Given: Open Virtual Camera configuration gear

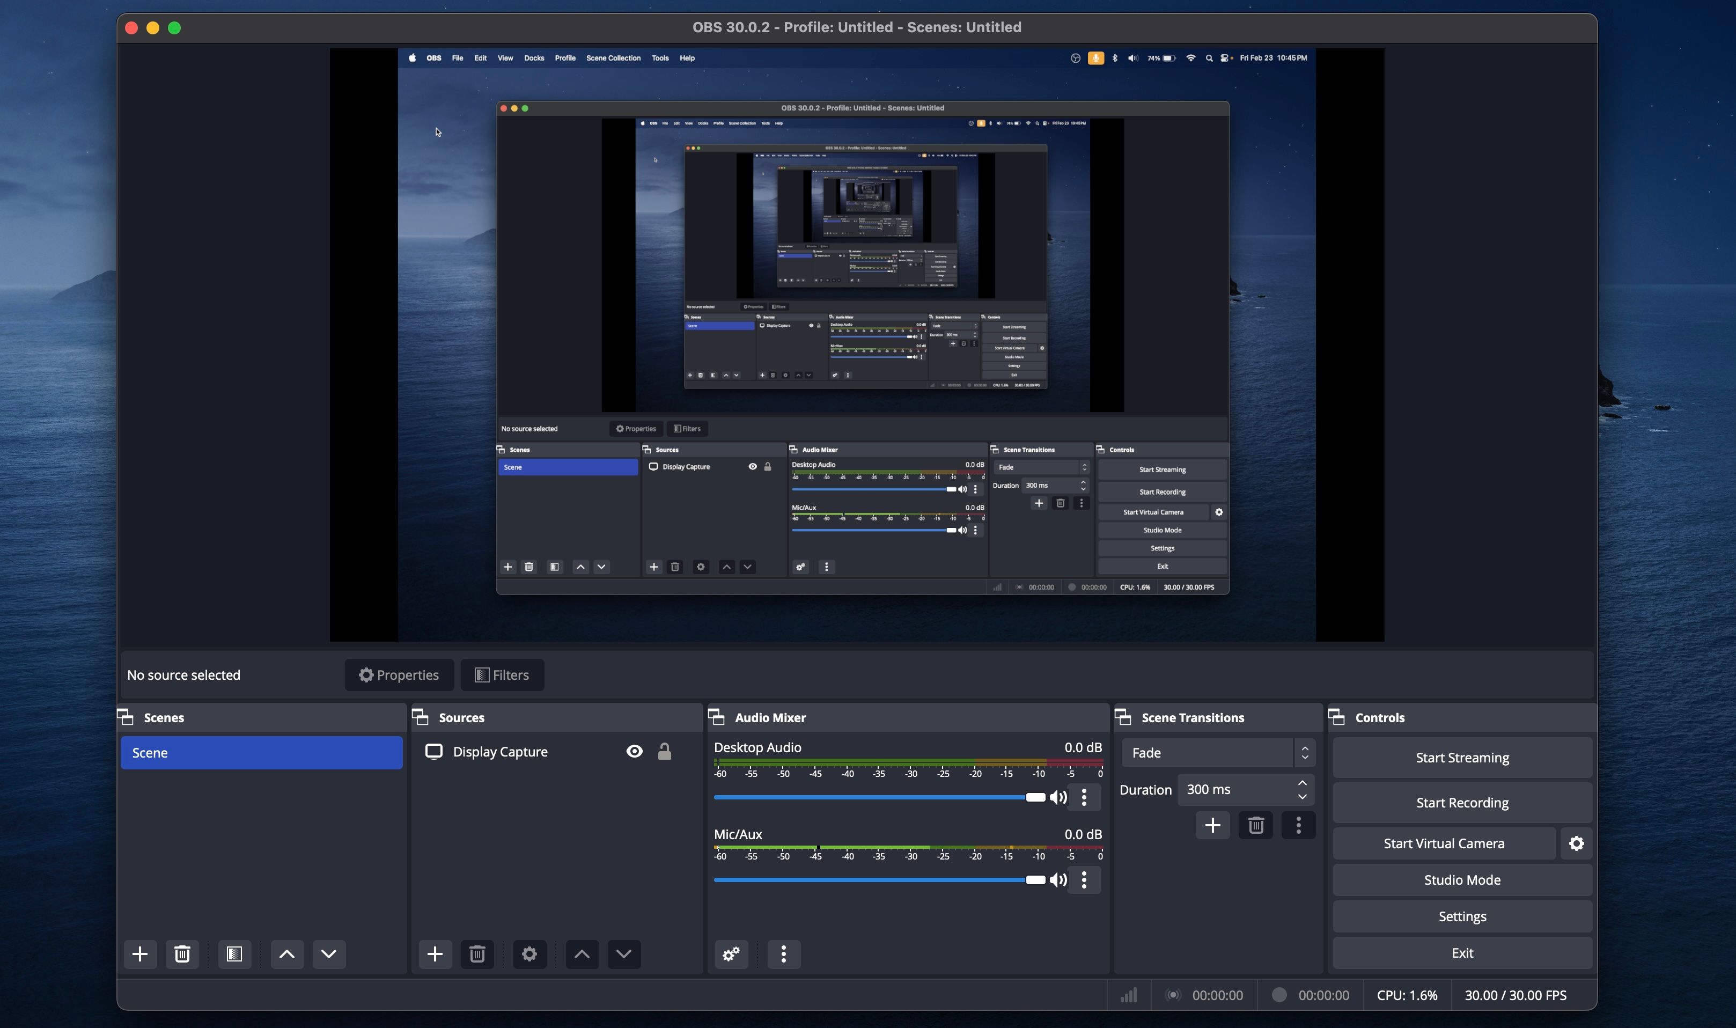Looking at the screenshot, I should pyautogui.click(x=1576, y=843).
